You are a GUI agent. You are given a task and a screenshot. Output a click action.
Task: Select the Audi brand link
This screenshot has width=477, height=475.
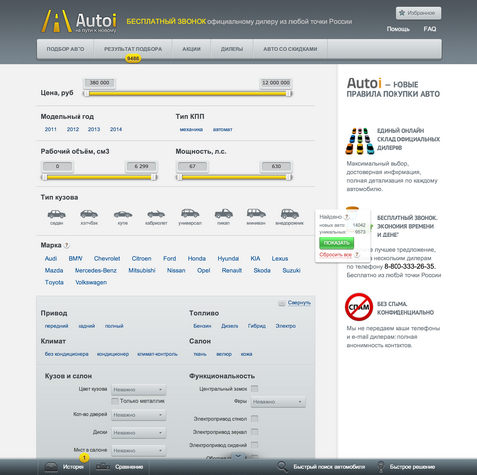(51, 258)
